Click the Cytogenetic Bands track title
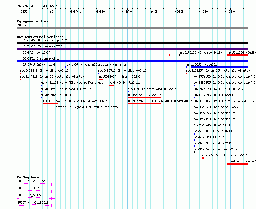Viewport: 256px width, 209px height. pos(34,21)
